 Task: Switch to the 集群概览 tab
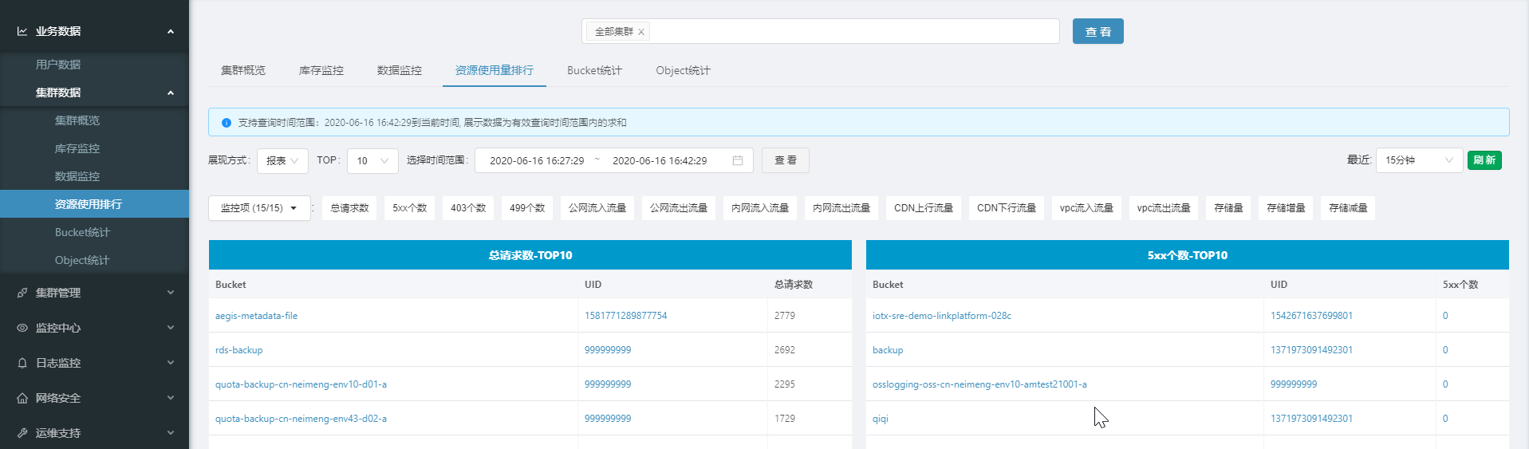pos(243,70)
